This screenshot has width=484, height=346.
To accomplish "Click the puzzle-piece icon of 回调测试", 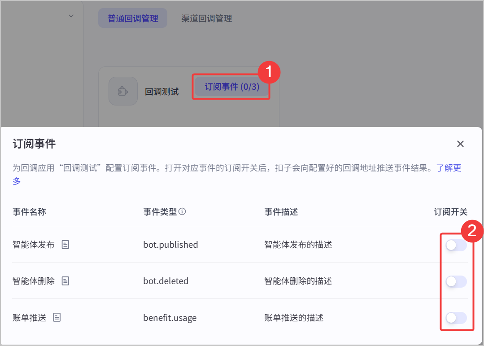I will point(123,91).
